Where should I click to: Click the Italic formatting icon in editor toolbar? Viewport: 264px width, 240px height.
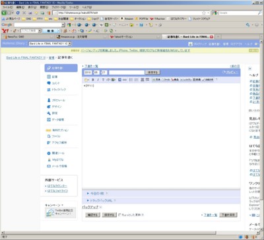point(98,79)
